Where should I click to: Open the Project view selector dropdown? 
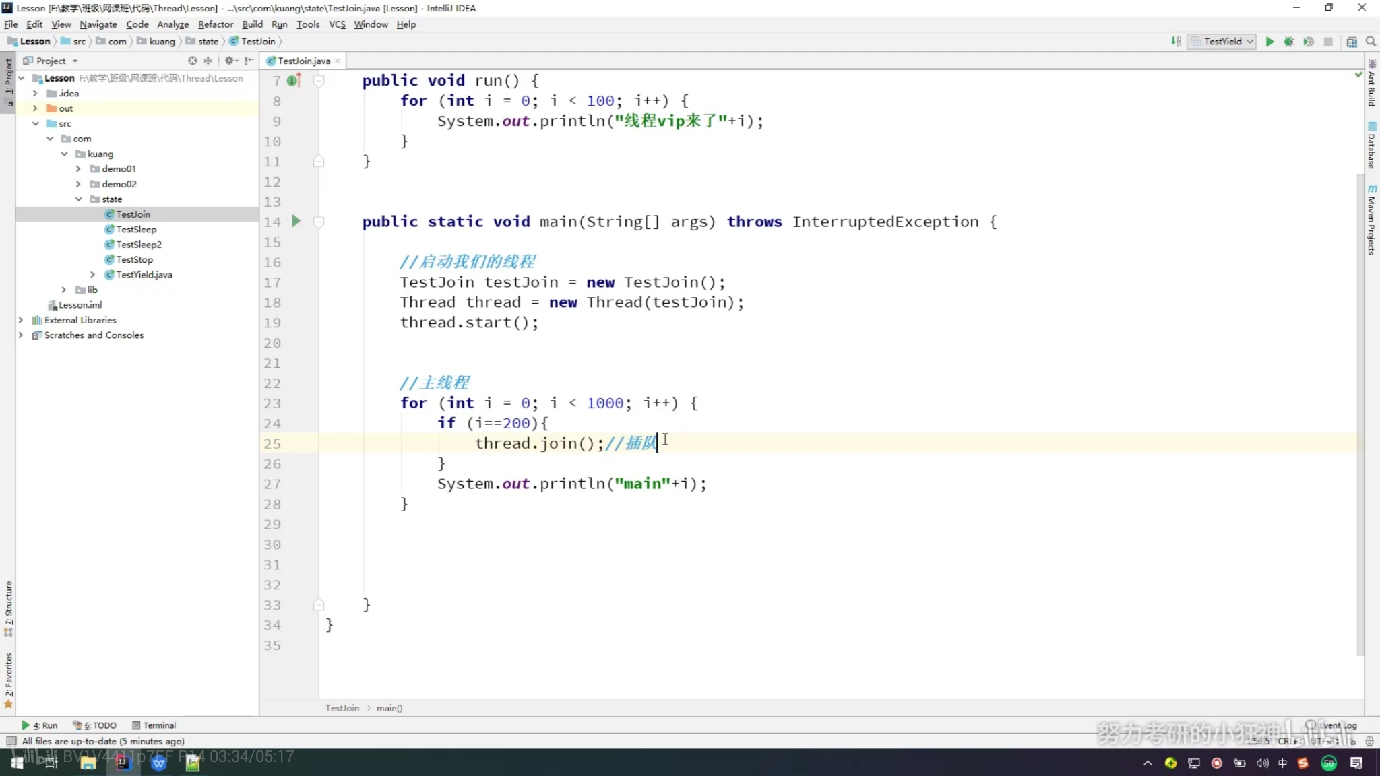pos(51,61)
